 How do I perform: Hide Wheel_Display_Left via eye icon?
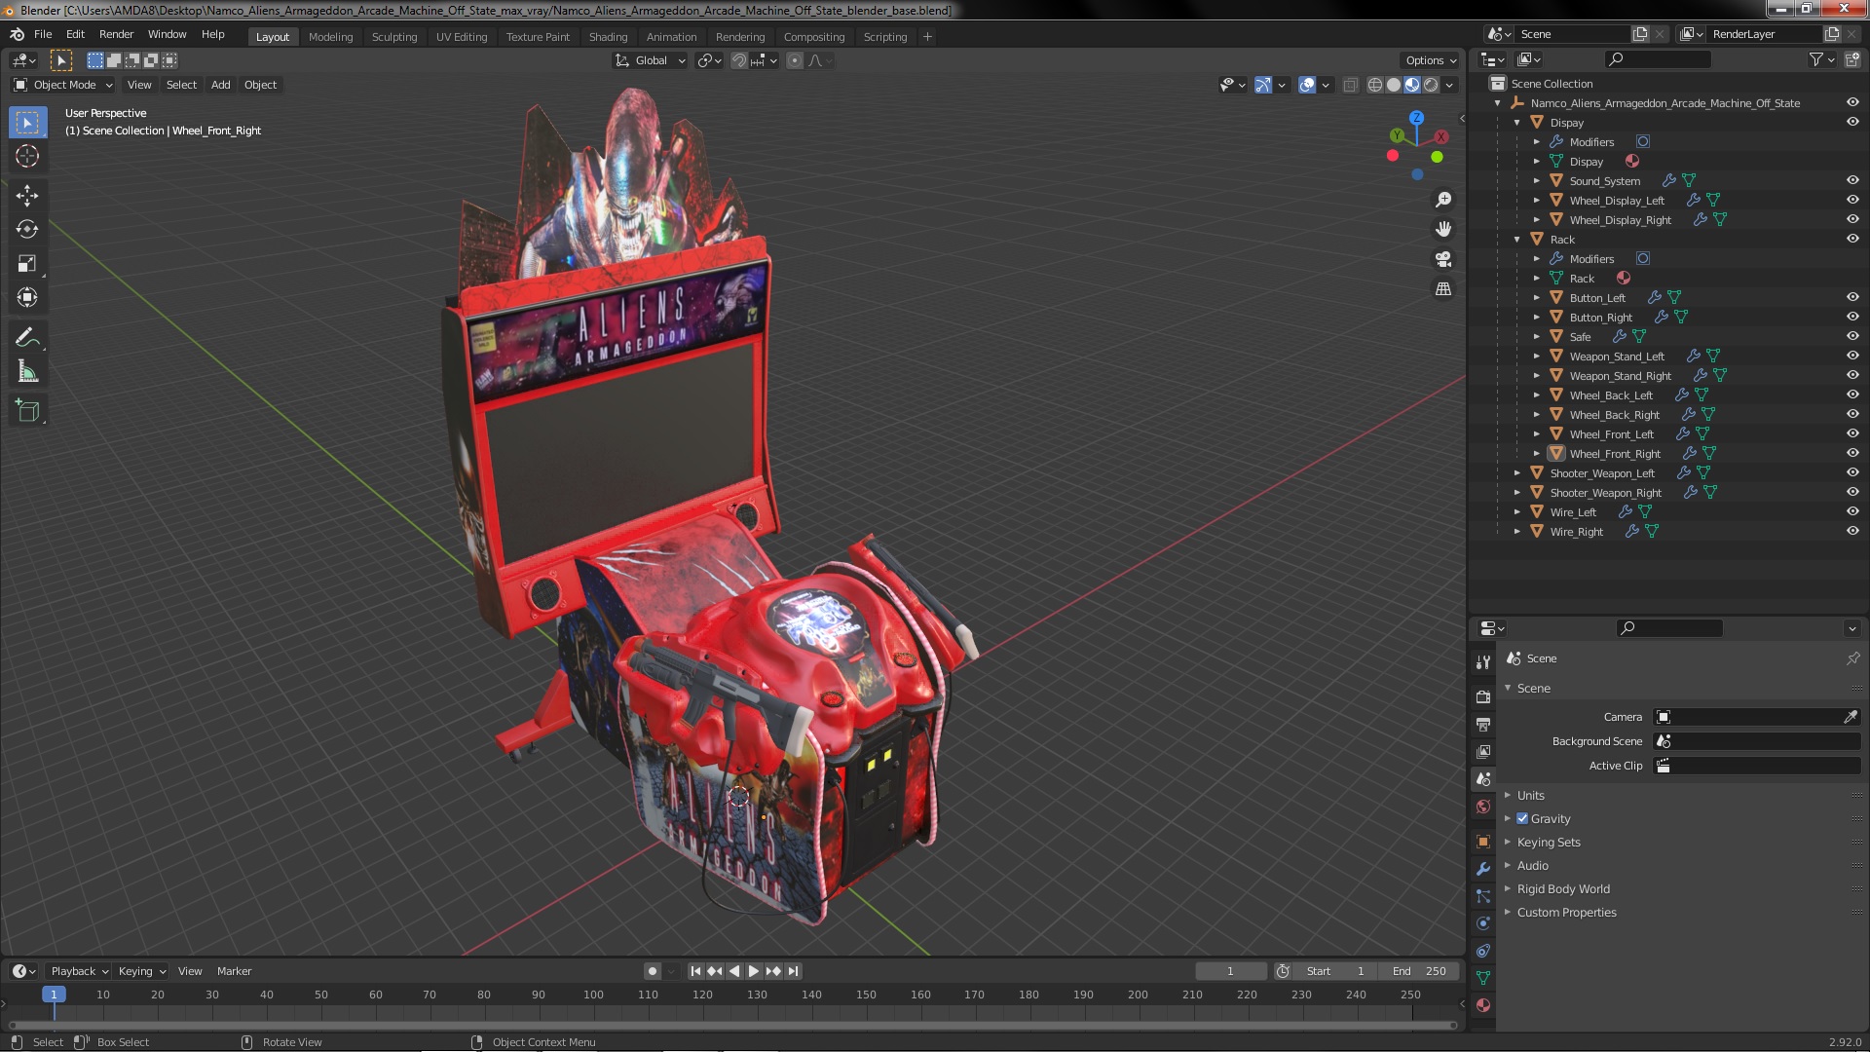1852,200
